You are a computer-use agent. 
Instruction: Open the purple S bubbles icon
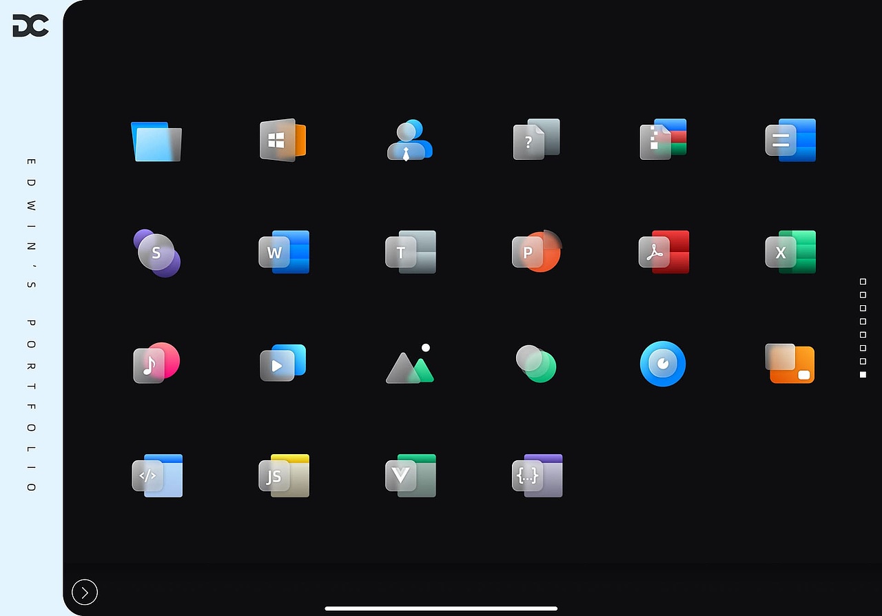(x=156, y=253)
